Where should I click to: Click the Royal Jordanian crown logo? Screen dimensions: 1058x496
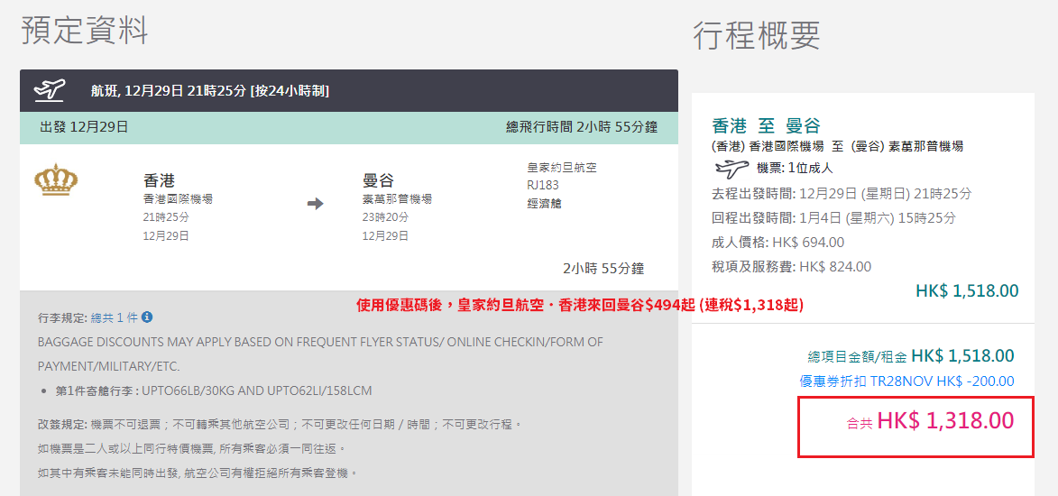point(56,179)
